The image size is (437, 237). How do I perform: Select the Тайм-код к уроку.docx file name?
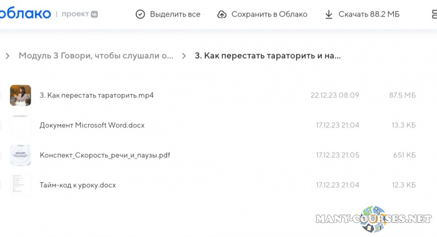[78, 185]
